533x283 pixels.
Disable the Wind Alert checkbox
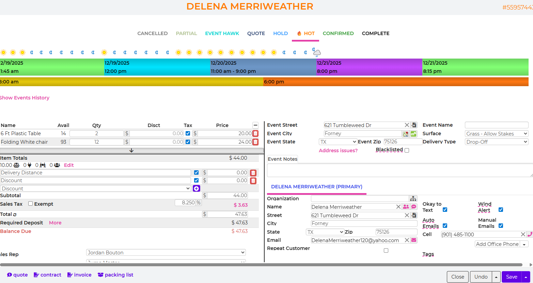point(501,209)
